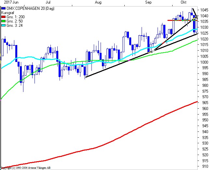This screenshot has width=209, height=170.
Task: Click the 'Kursgraf' legend label
Action: point(7,13)
